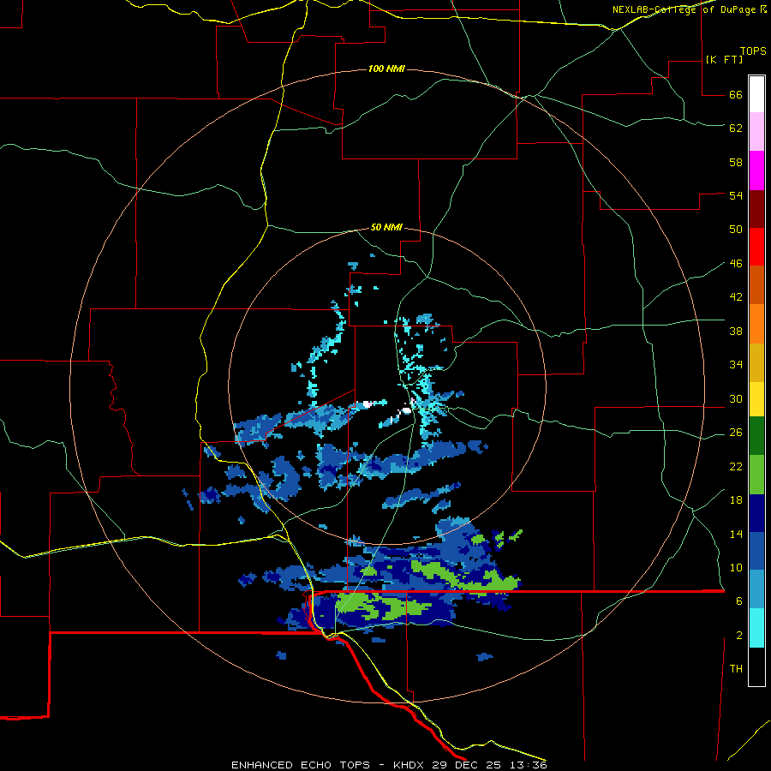Click the gold swatch near 34
The width and height of the screenshot is (771, 771).
coord(756,363)
